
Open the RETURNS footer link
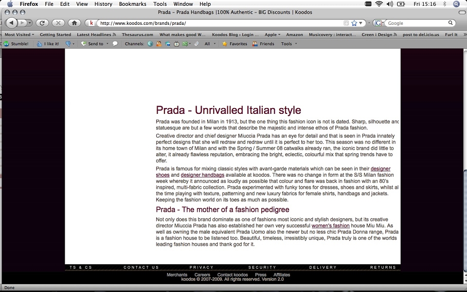pos(383,267)
